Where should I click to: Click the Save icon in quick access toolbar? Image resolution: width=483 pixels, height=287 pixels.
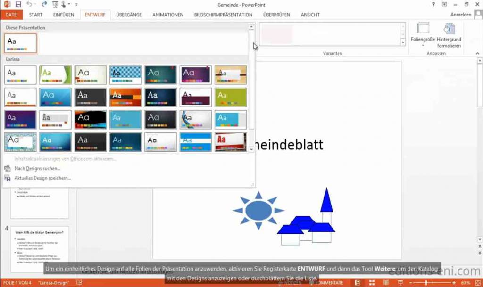18,4
